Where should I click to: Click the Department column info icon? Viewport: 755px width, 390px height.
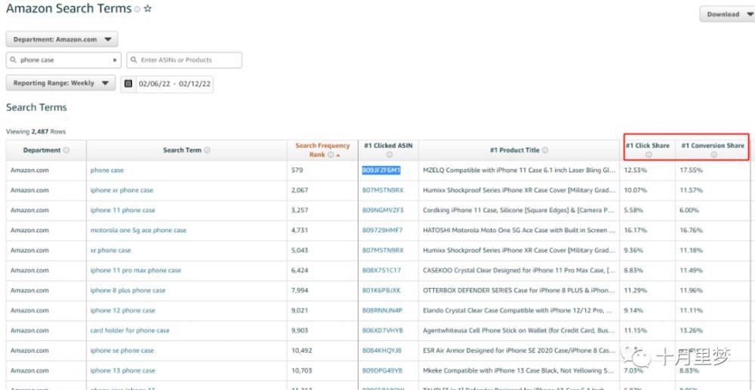[66, 150]
